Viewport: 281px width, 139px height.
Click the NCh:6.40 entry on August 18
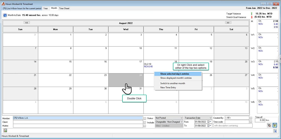148,67
